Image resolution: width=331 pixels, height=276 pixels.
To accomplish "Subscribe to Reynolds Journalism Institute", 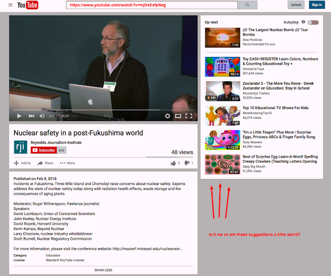I will [43, 150].
